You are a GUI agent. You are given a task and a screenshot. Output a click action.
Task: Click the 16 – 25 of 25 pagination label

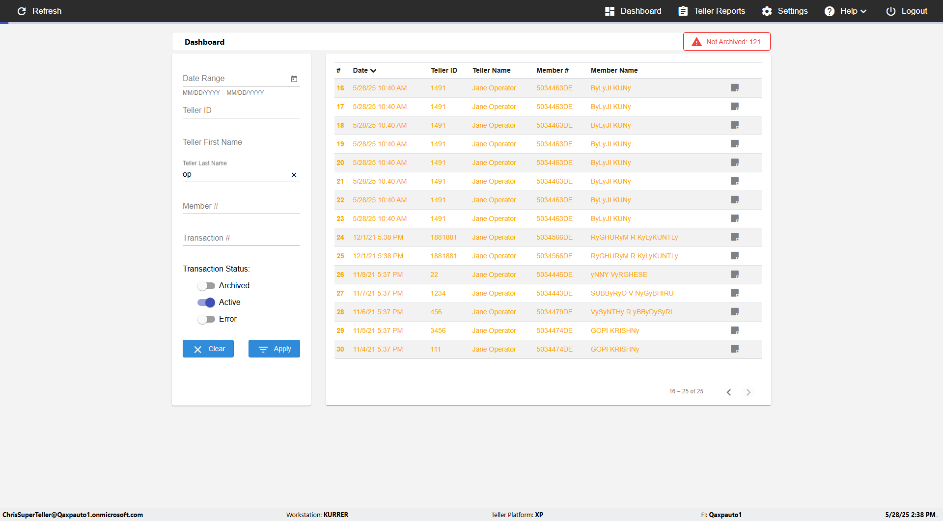click(686, 391)
